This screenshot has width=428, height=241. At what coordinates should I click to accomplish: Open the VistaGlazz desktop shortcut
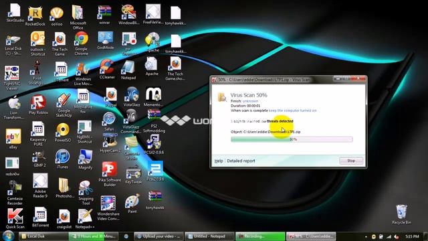[132, 96]
